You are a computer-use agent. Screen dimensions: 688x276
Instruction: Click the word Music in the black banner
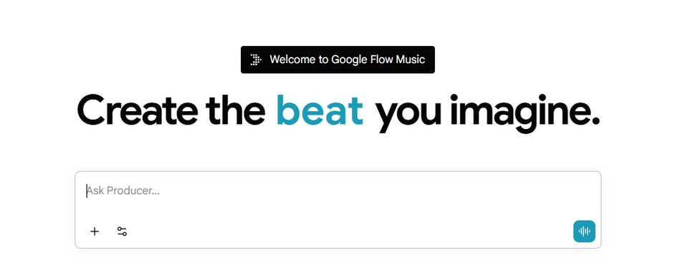pos(410,60)
